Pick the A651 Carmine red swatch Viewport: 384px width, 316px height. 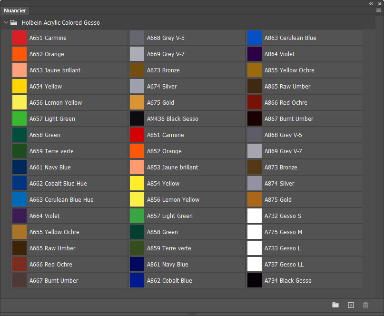20,38
